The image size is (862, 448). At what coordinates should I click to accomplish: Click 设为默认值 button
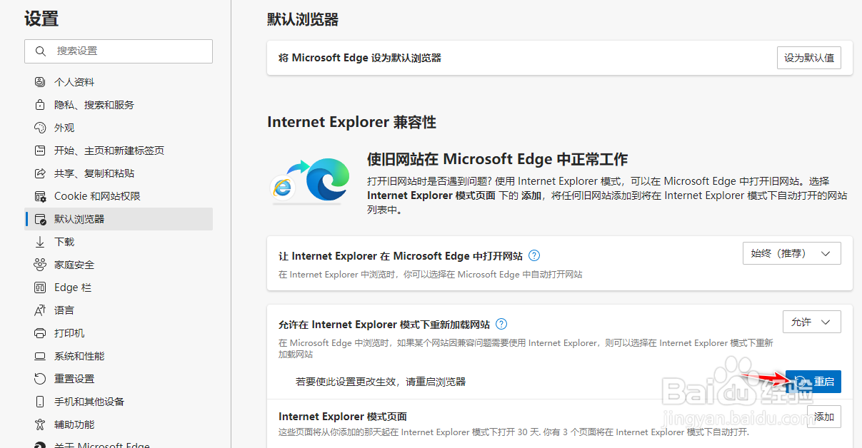809,58
